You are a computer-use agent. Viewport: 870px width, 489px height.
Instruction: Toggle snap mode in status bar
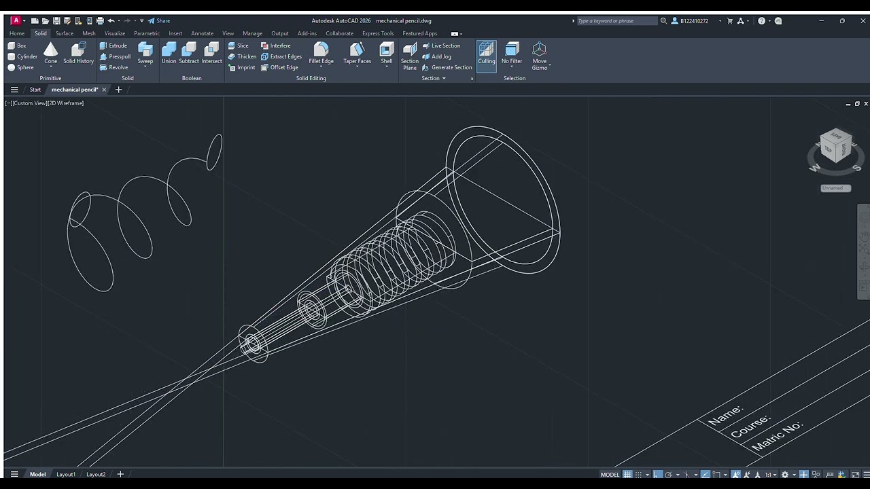tap(638, 475)
